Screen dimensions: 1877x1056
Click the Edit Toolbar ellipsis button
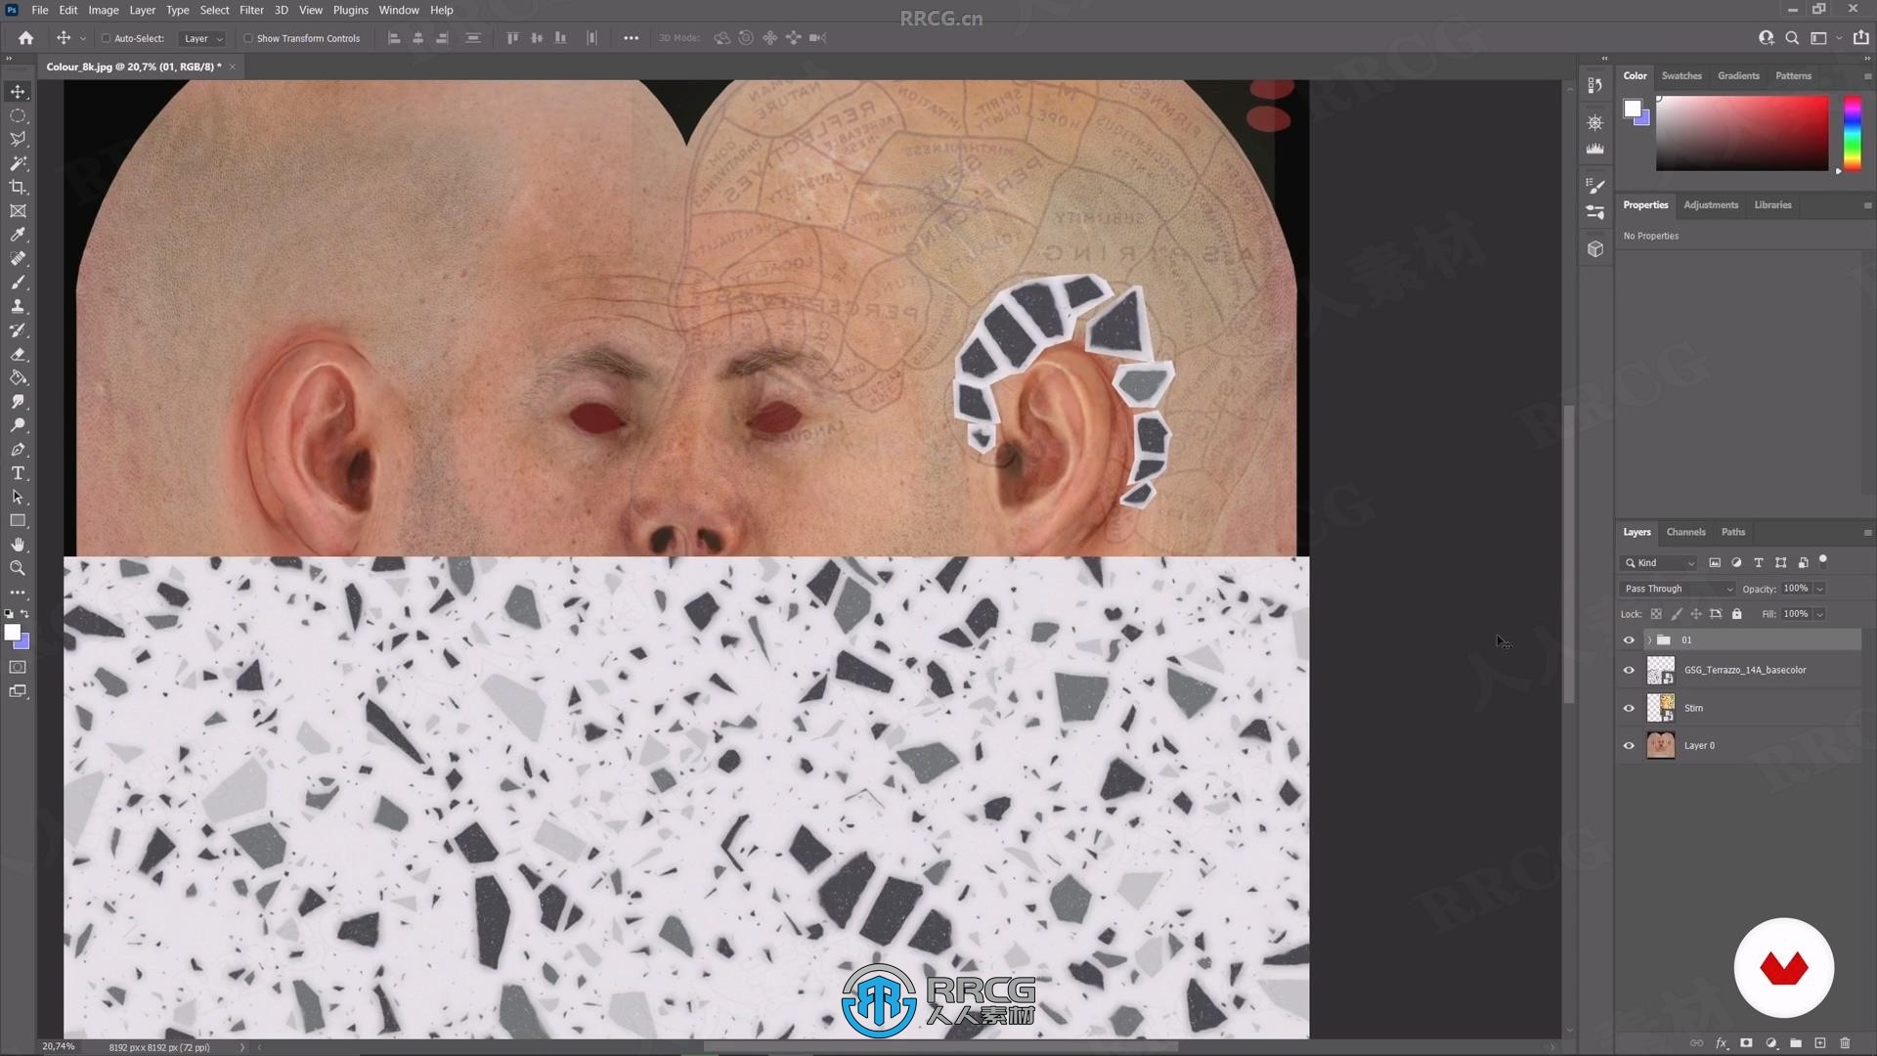(x=18, y=593)
